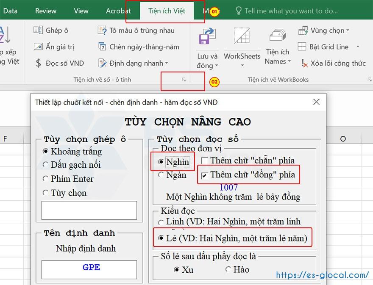Screen dimensions: 373x285
Task: Select column O header
Action: click(x=342, y=139)
